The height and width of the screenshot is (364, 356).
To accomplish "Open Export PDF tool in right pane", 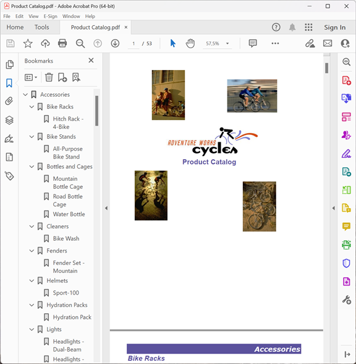I will click(346, 98).
